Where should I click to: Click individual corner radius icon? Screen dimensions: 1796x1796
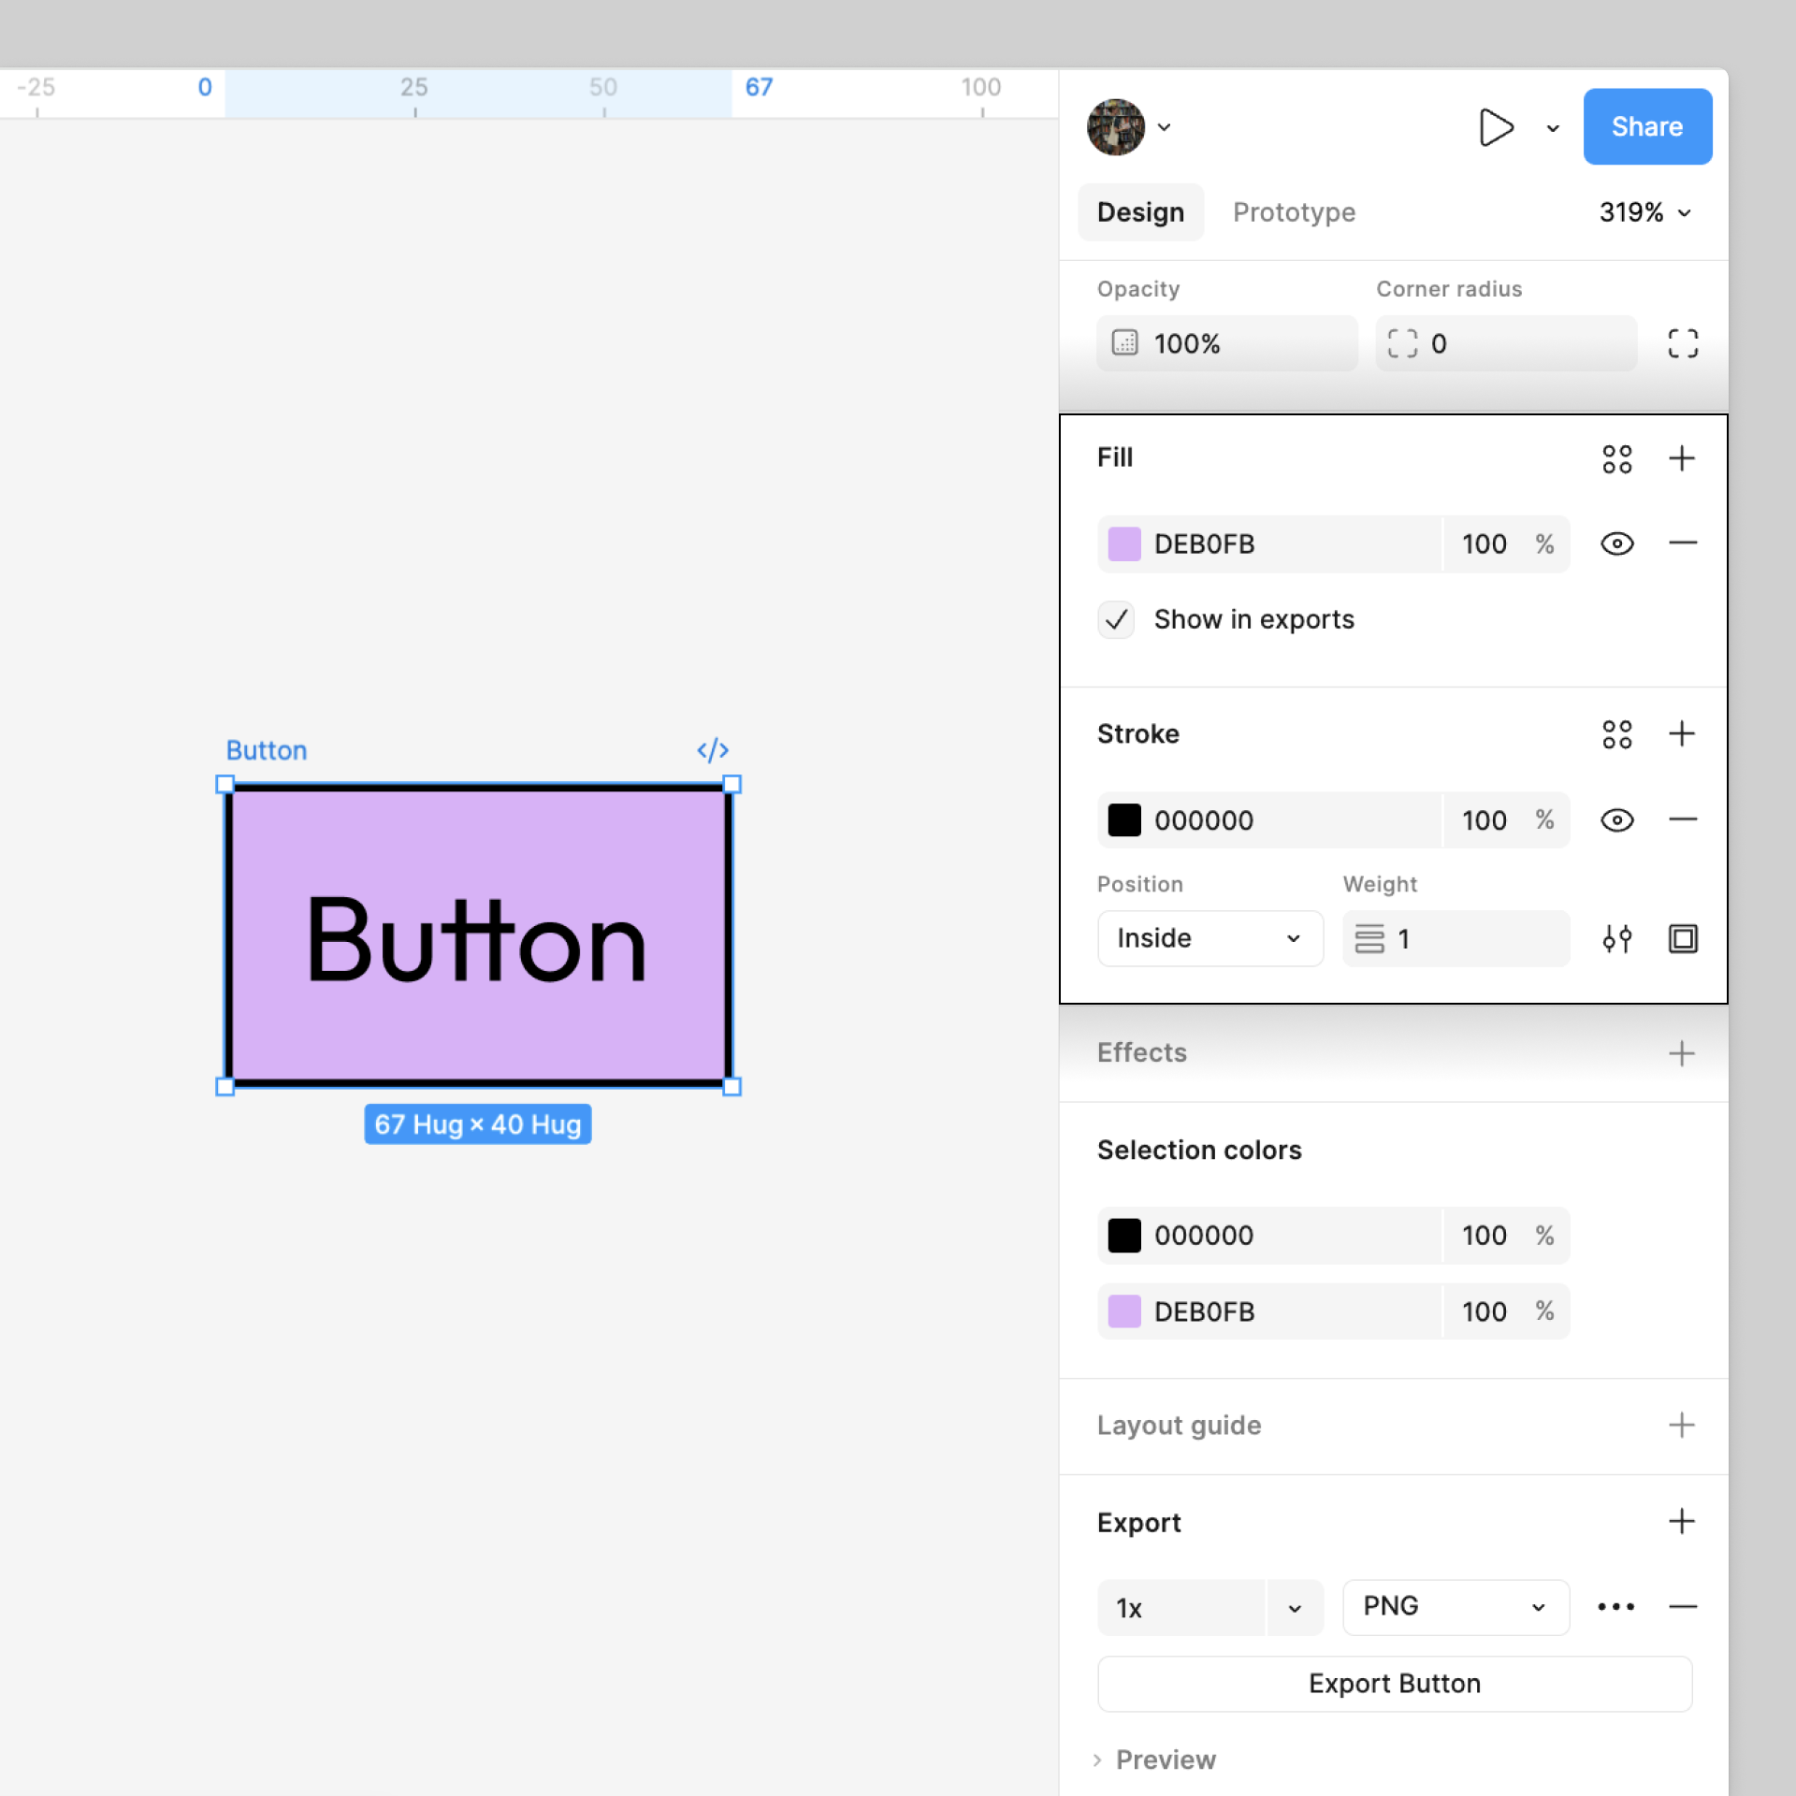point(1682,343)
